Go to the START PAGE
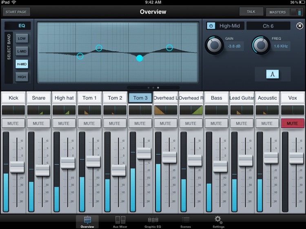The image size is (306, 229). pyautogui.click(x=16, y=12)
